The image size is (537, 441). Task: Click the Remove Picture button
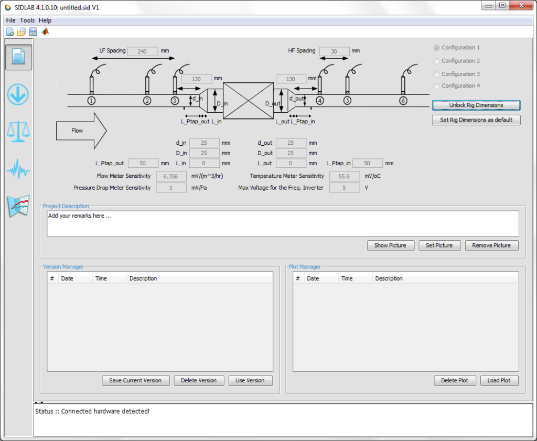click(491, 245)
